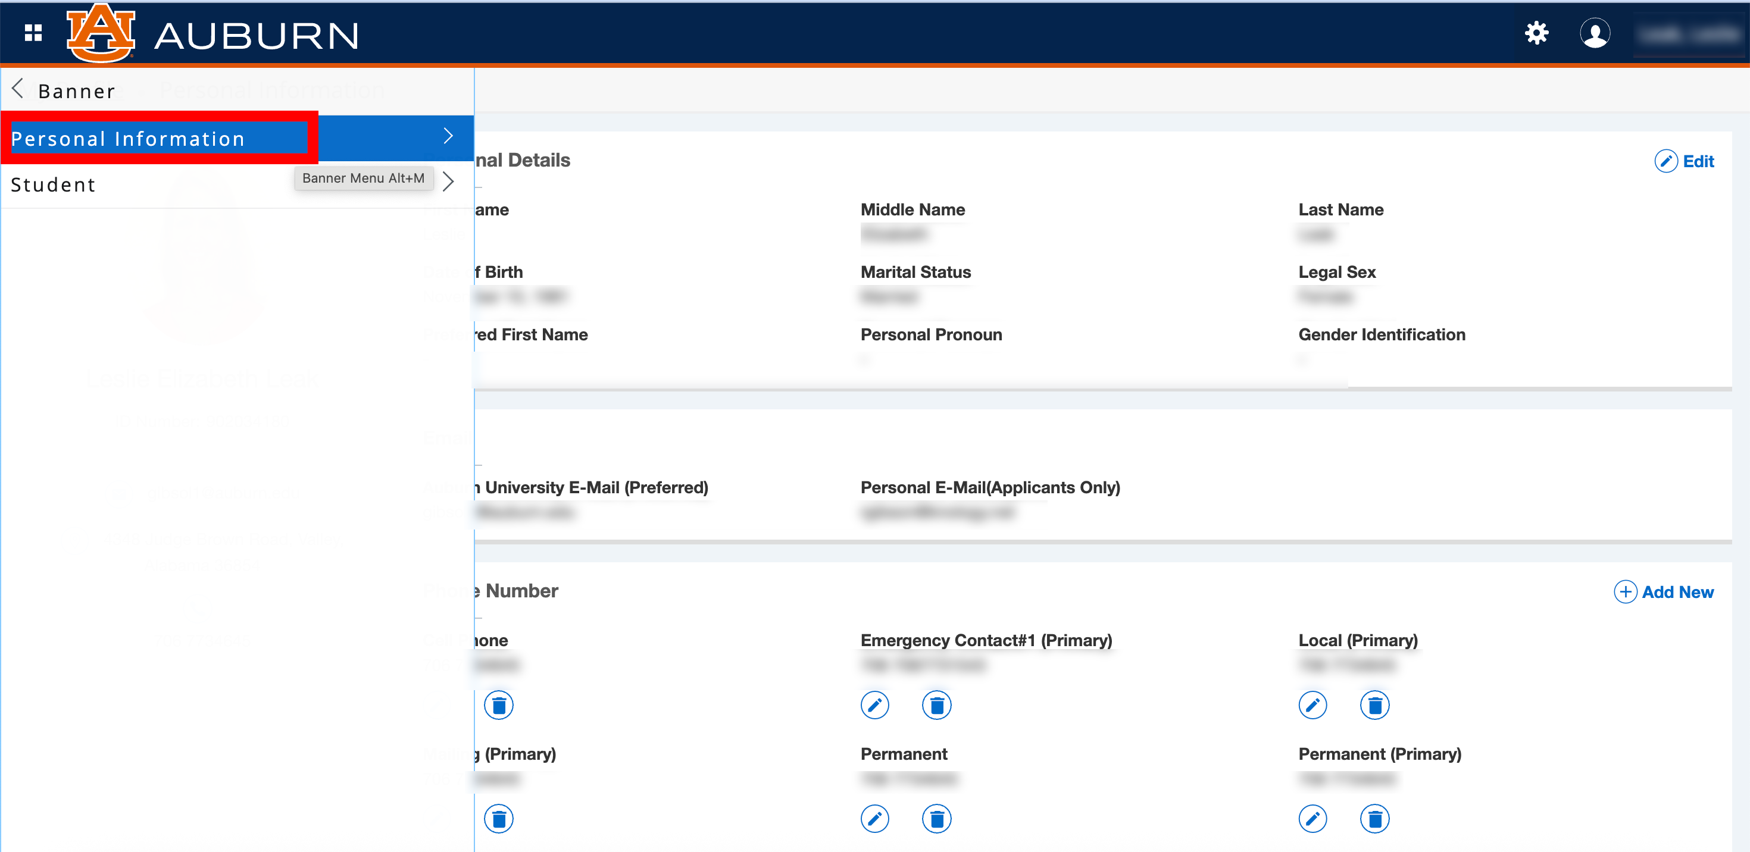Viewport: 1750px width, 852px height.
Task: Click the Banner Menu Alt+M tooltip
Action: pyautogui.click(x=364, y=178)
